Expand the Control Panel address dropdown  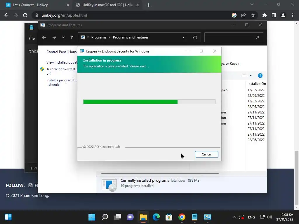pos(184,38)
